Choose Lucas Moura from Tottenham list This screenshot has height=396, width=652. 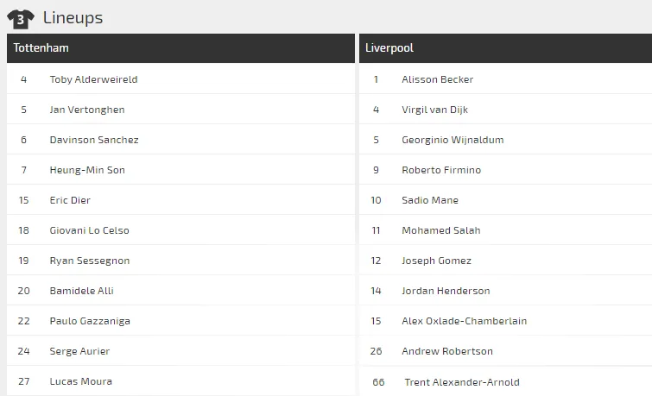tap(81, 381)
